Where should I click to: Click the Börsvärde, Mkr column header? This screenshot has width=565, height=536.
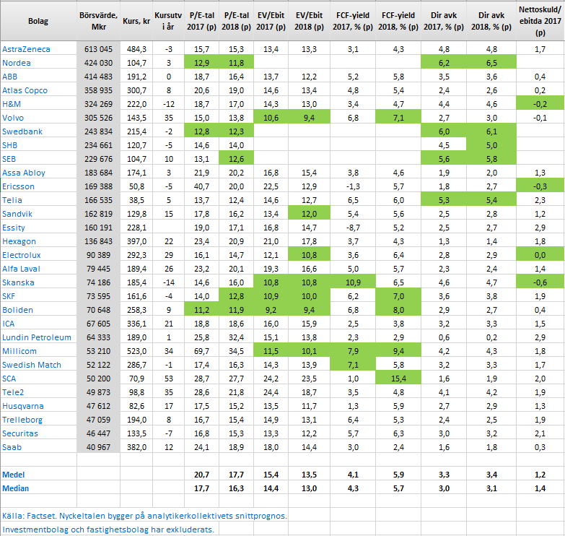[x=98, y=21]
